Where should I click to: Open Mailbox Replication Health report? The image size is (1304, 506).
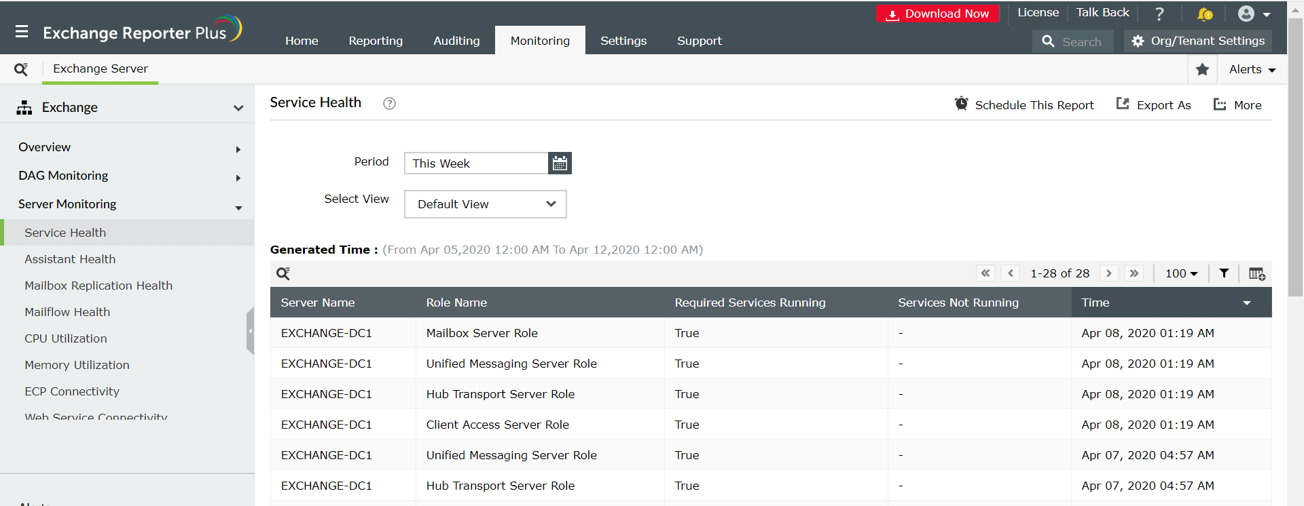click(x=98, y=286)
